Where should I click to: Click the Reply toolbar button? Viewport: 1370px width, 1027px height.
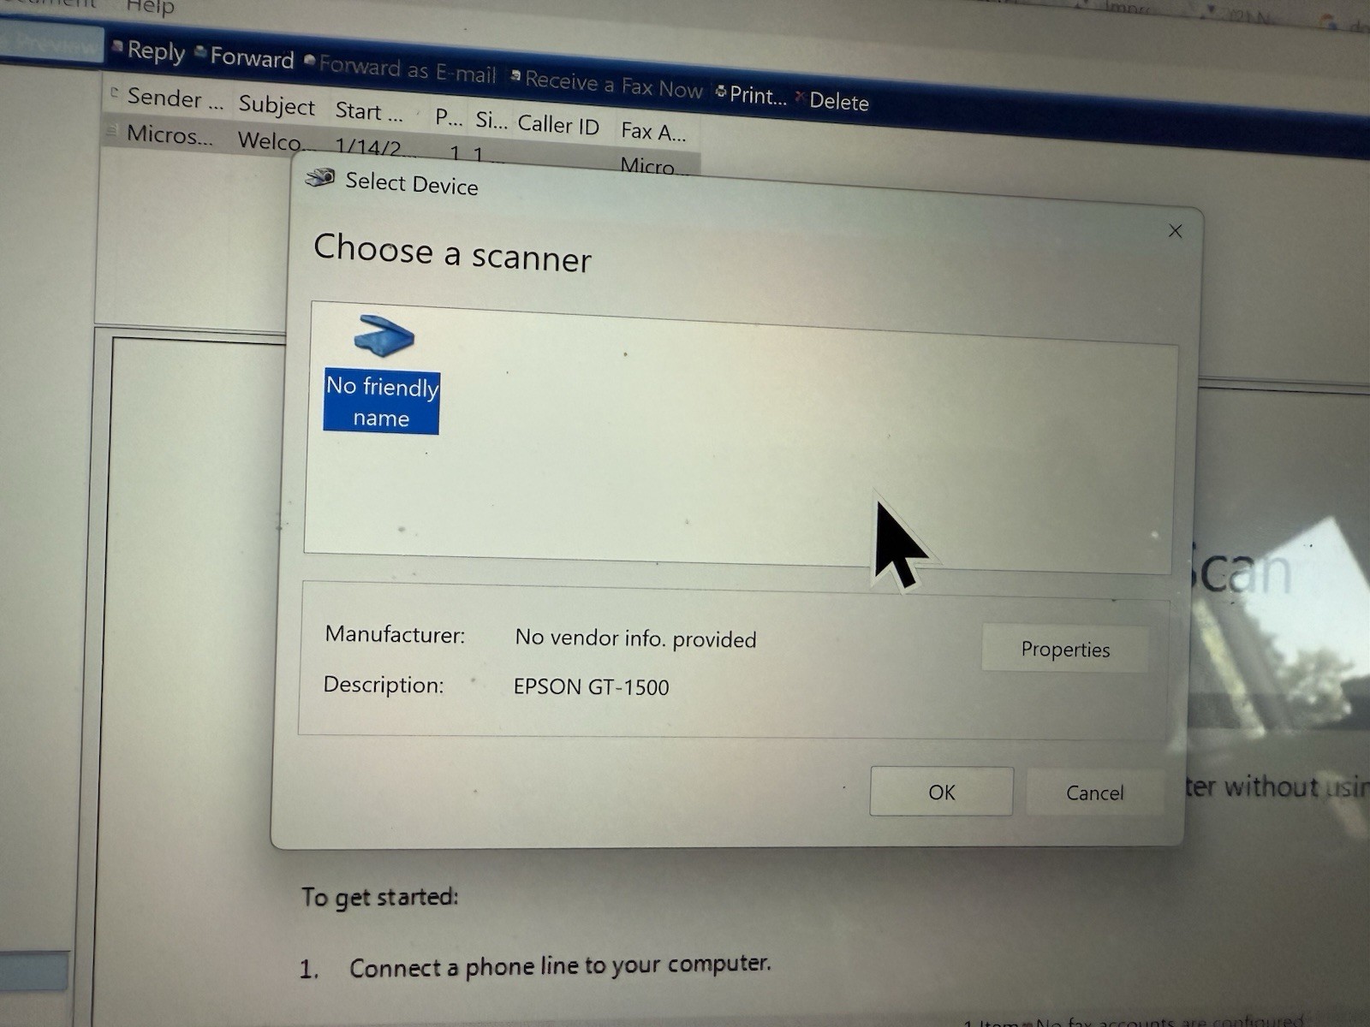pyautogui.click(x=149, y=51)
